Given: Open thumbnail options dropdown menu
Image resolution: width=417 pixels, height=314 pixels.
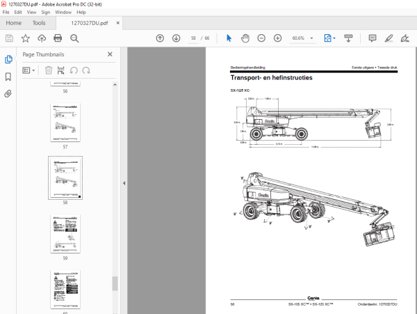Looking at the screenshot, I should [x=28, y=70].
